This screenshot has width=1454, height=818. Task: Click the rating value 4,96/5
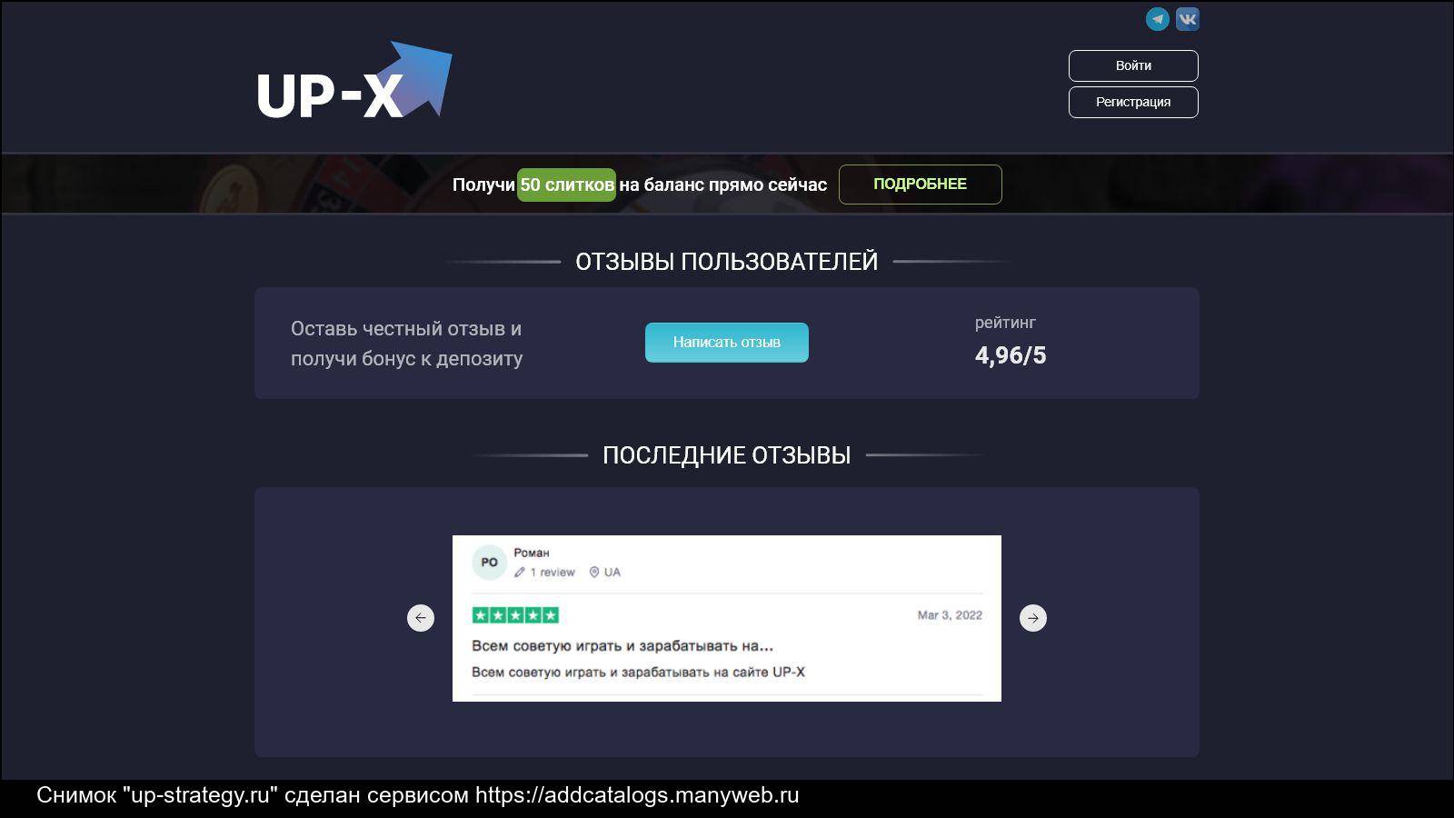[x=1011, y=355]
